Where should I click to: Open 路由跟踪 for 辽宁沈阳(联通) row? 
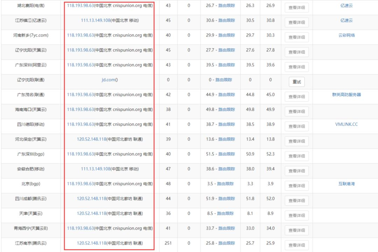point(224,80)
